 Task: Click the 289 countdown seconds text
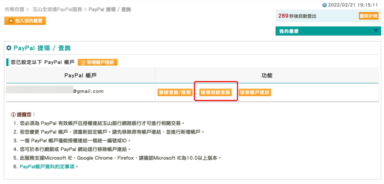(283, 16)
